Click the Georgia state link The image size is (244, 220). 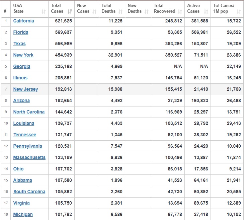coord(22,66)
